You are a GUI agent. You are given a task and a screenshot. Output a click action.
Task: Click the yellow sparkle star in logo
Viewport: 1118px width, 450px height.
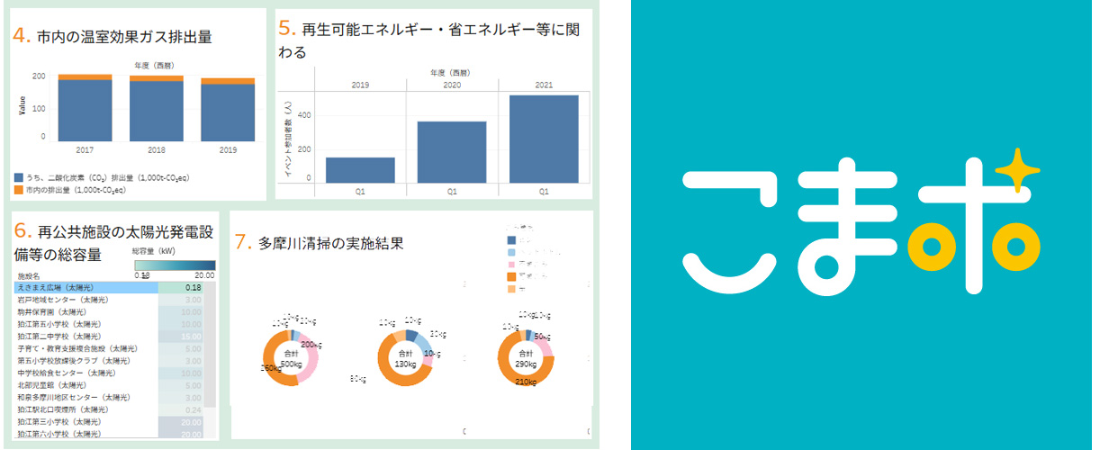click(x=1018, y=170)
